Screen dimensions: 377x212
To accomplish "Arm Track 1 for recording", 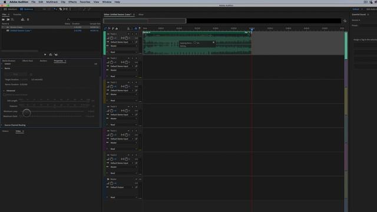I will click(136, 34).
